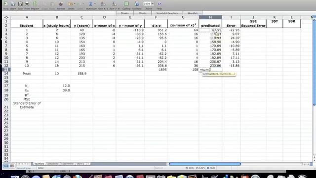This screenshot has width=316, height=178.
Task: Click the 158.9 mean cell
Action: click(81, 74)
